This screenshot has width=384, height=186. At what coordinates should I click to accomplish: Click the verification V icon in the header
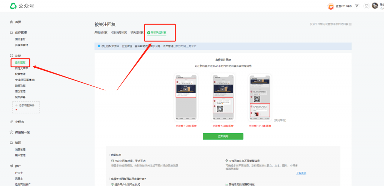(x=356, y=6)
